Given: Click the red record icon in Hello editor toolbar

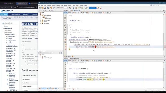Looking at the screenshot, I should point(103,61).
